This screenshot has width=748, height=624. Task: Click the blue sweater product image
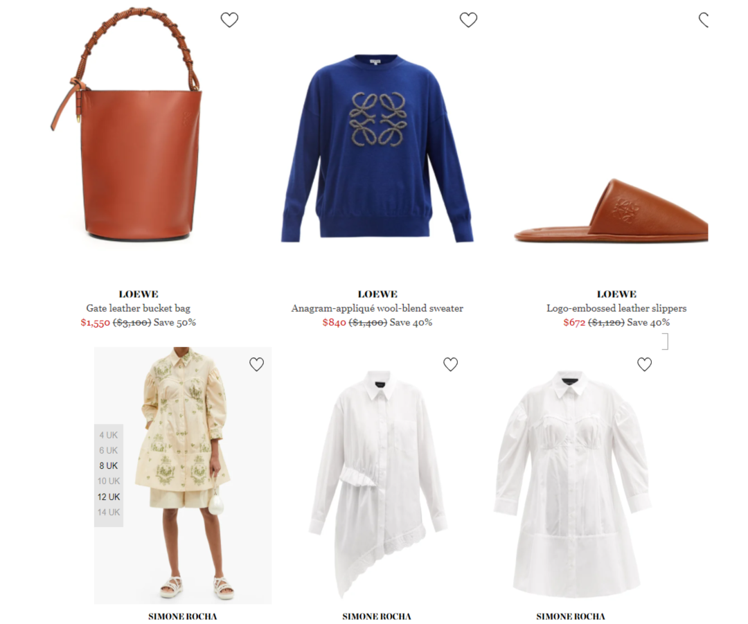377,148
